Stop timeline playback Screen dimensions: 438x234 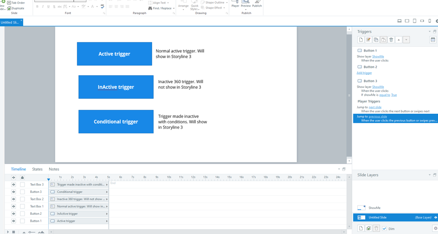point(14,232)
